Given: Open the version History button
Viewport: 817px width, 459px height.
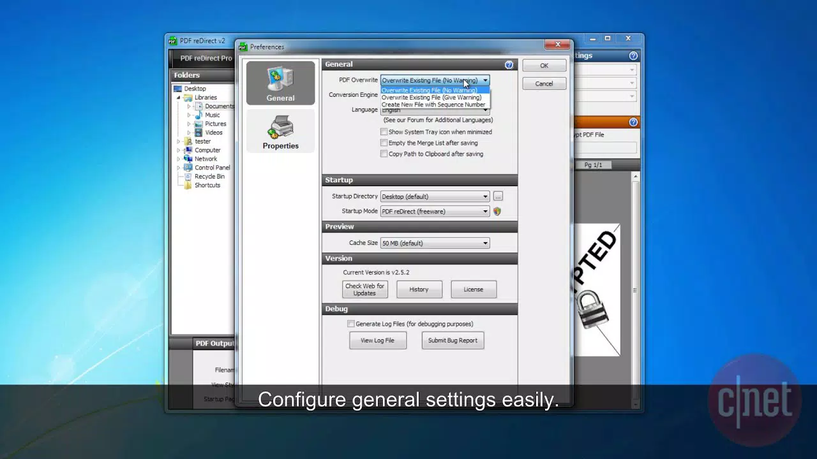Looking at the screenshot, I should point(419,289).
